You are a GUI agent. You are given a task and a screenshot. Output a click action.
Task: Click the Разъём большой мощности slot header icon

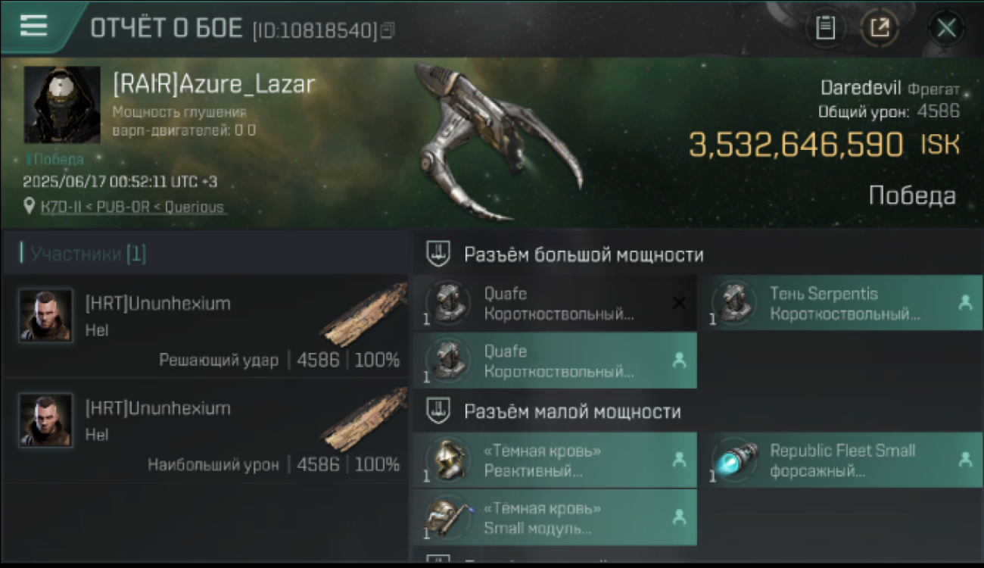[x=438, y=254]
